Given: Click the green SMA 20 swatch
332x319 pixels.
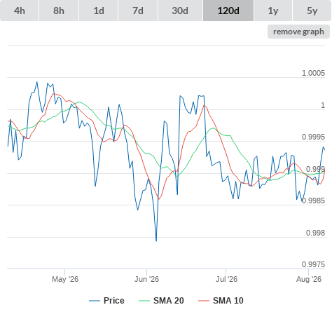Looking at the screenshot, I should click(x=144, y=301).
